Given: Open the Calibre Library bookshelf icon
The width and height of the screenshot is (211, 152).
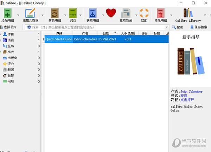Looking at the screenshot, I should tap(188, 13).
